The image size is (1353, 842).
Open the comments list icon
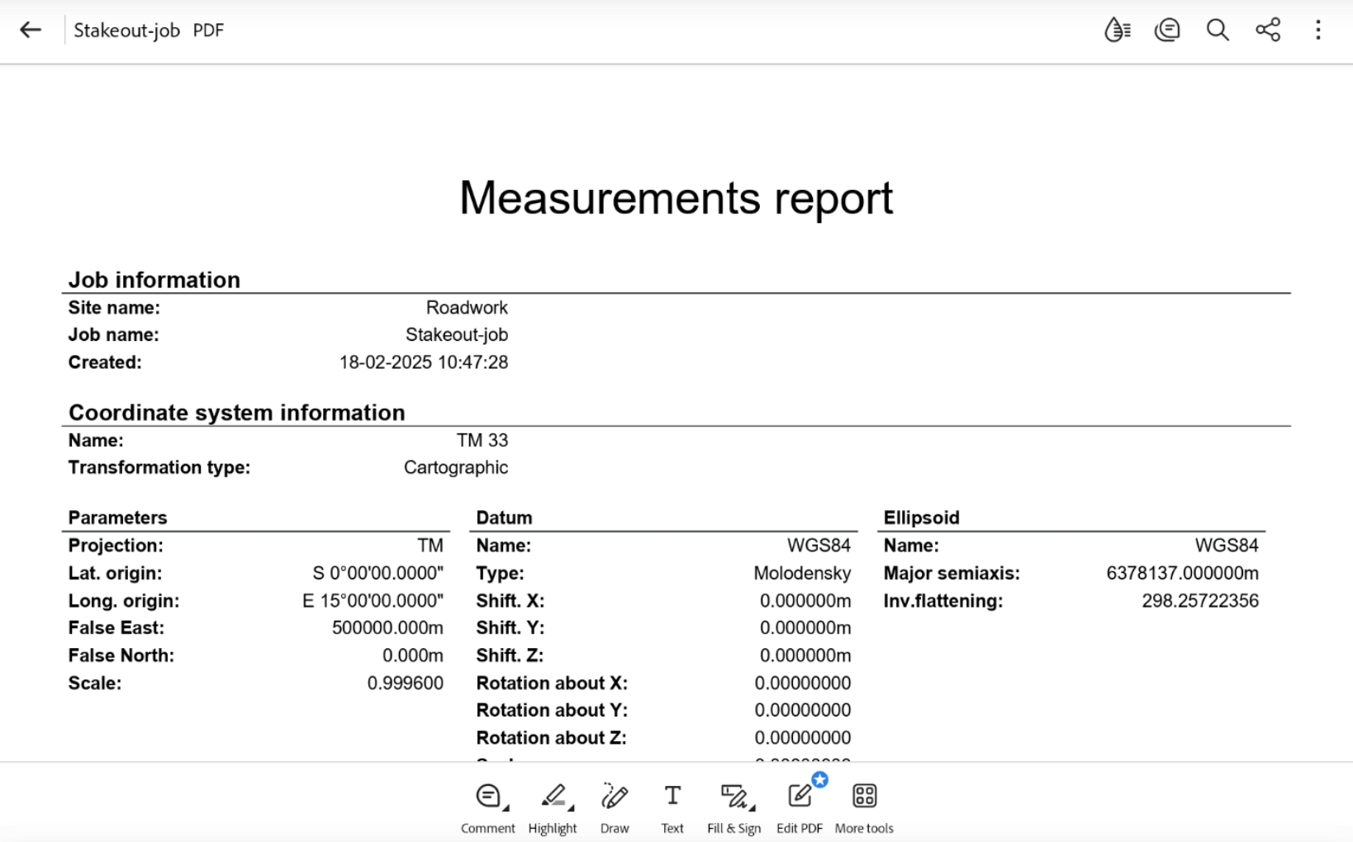tap(1167, 31)
